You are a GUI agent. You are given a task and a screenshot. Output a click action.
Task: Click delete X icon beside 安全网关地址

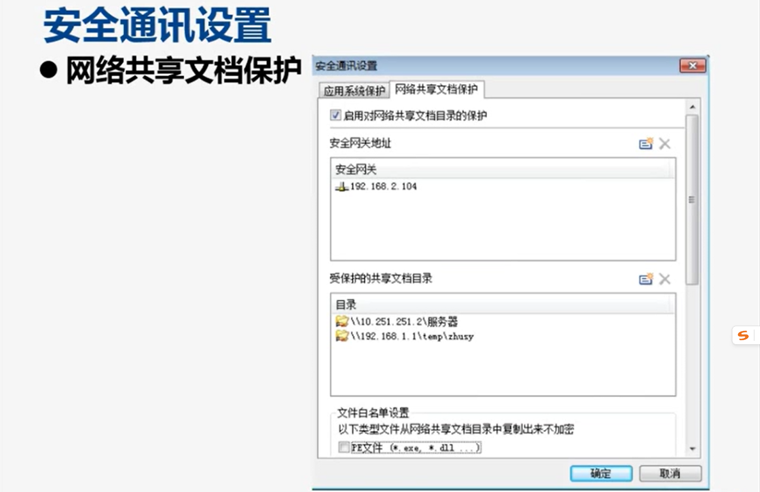pos(664,143)
